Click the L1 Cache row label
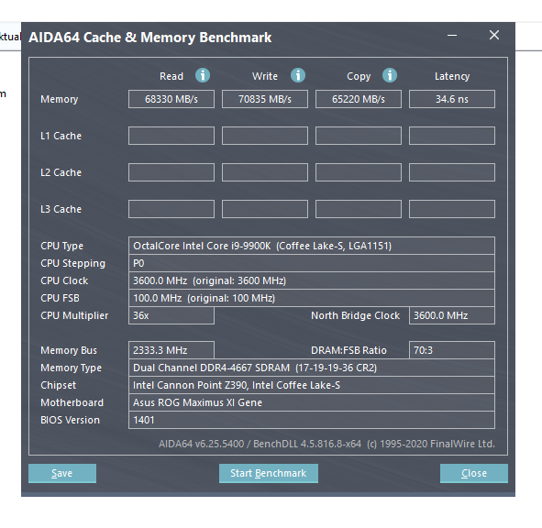Viewport: 542px width, 528px height. [x=61, y=136]
